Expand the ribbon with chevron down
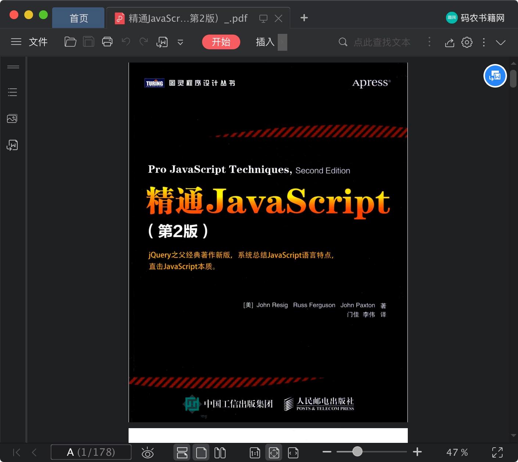The image size is (518, 462). pyautogui.click(x=501, y=43)
